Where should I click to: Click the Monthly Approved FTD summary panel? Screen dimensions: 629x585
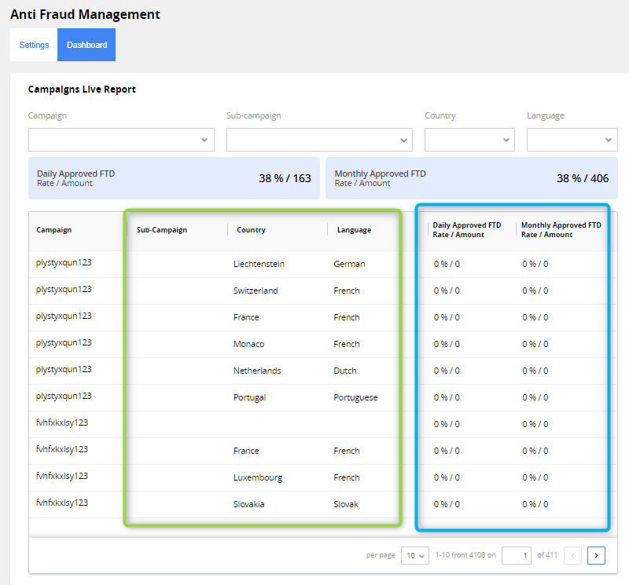point(472,178)
